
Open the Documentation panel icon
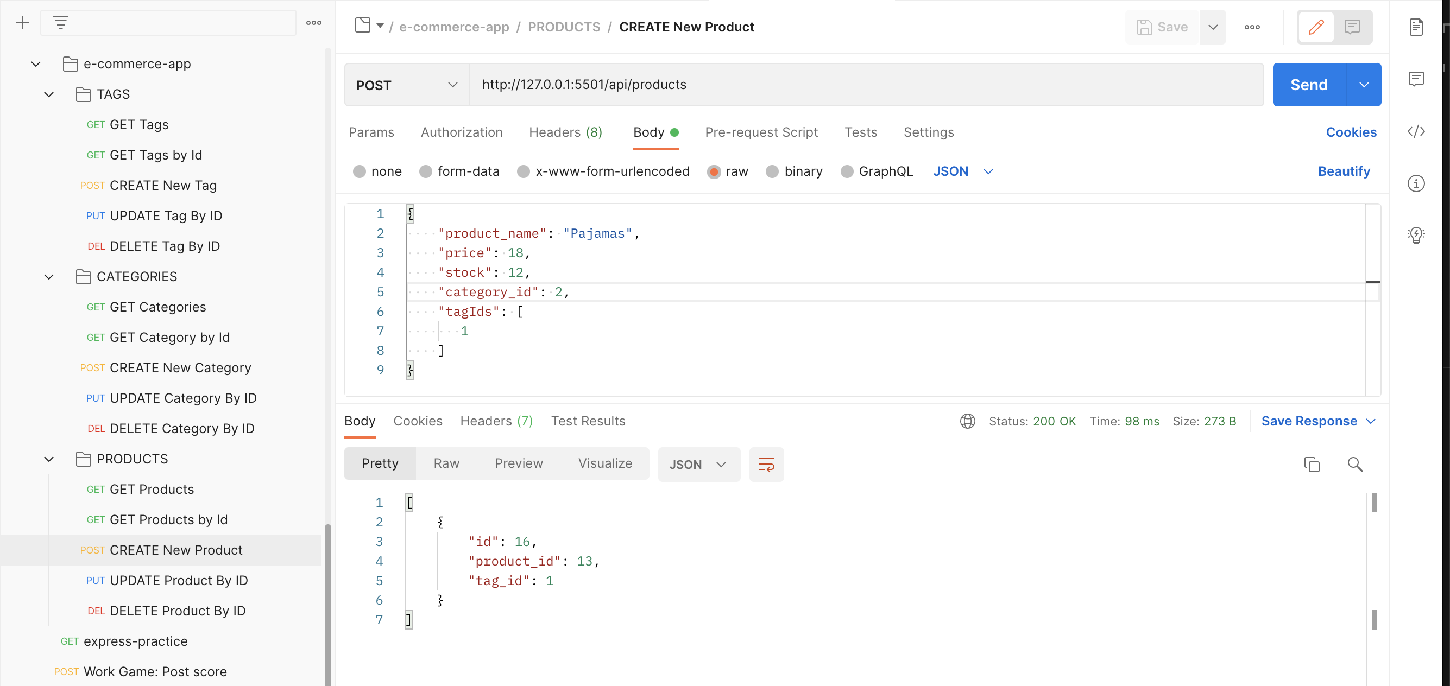[1417, 27]
